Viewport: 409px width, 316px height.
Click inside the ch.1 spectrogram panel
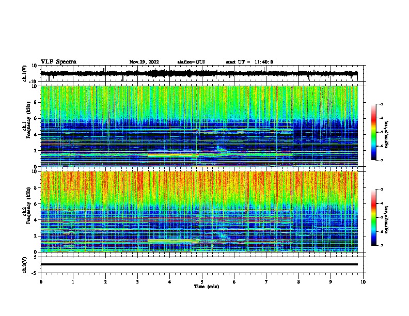tap(199, 126)
